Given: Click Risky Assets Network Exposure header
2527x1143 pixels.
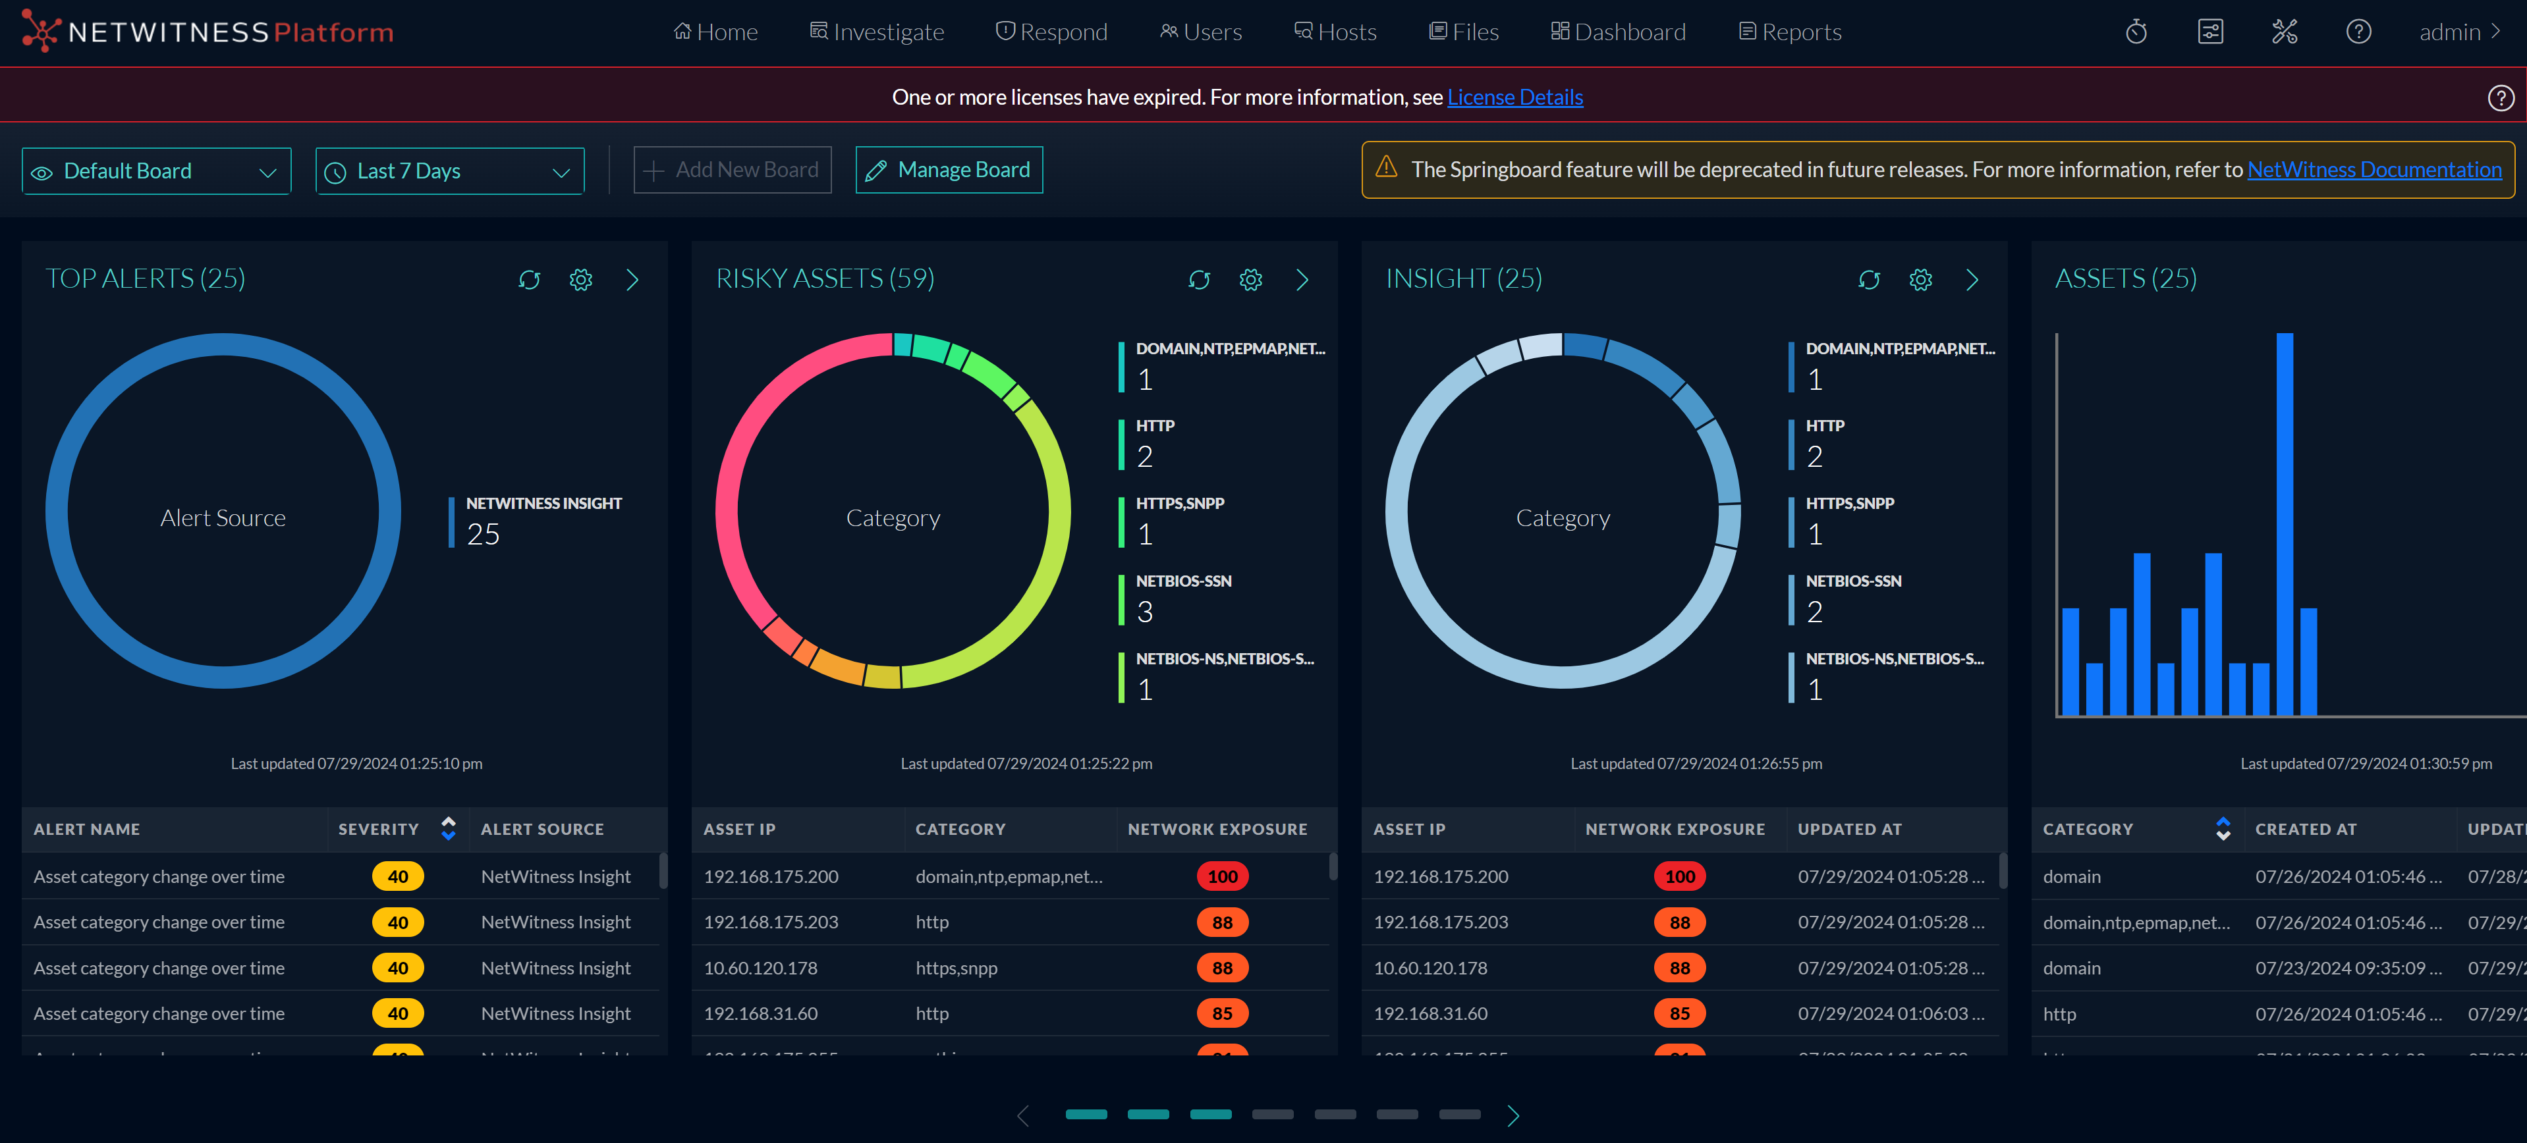Looking at the screenshot, I should (1217, 830).
